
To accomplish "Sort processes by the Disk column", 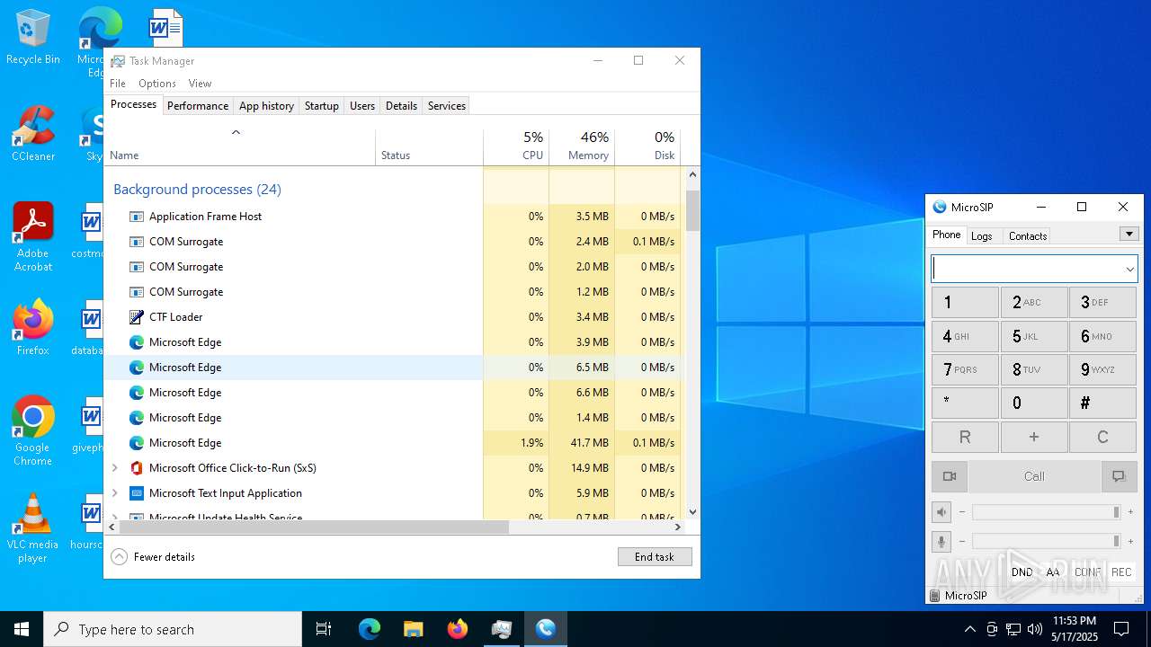I will pyautogui.click(x=647, y=147).
